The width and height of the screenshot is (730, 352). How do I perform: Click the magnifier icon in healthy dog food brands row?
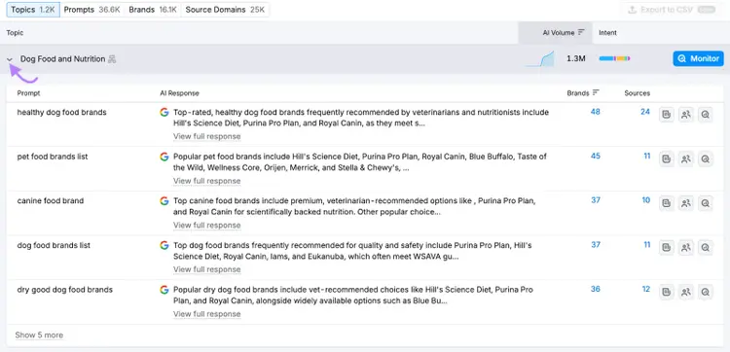click(x=706, y=115)
